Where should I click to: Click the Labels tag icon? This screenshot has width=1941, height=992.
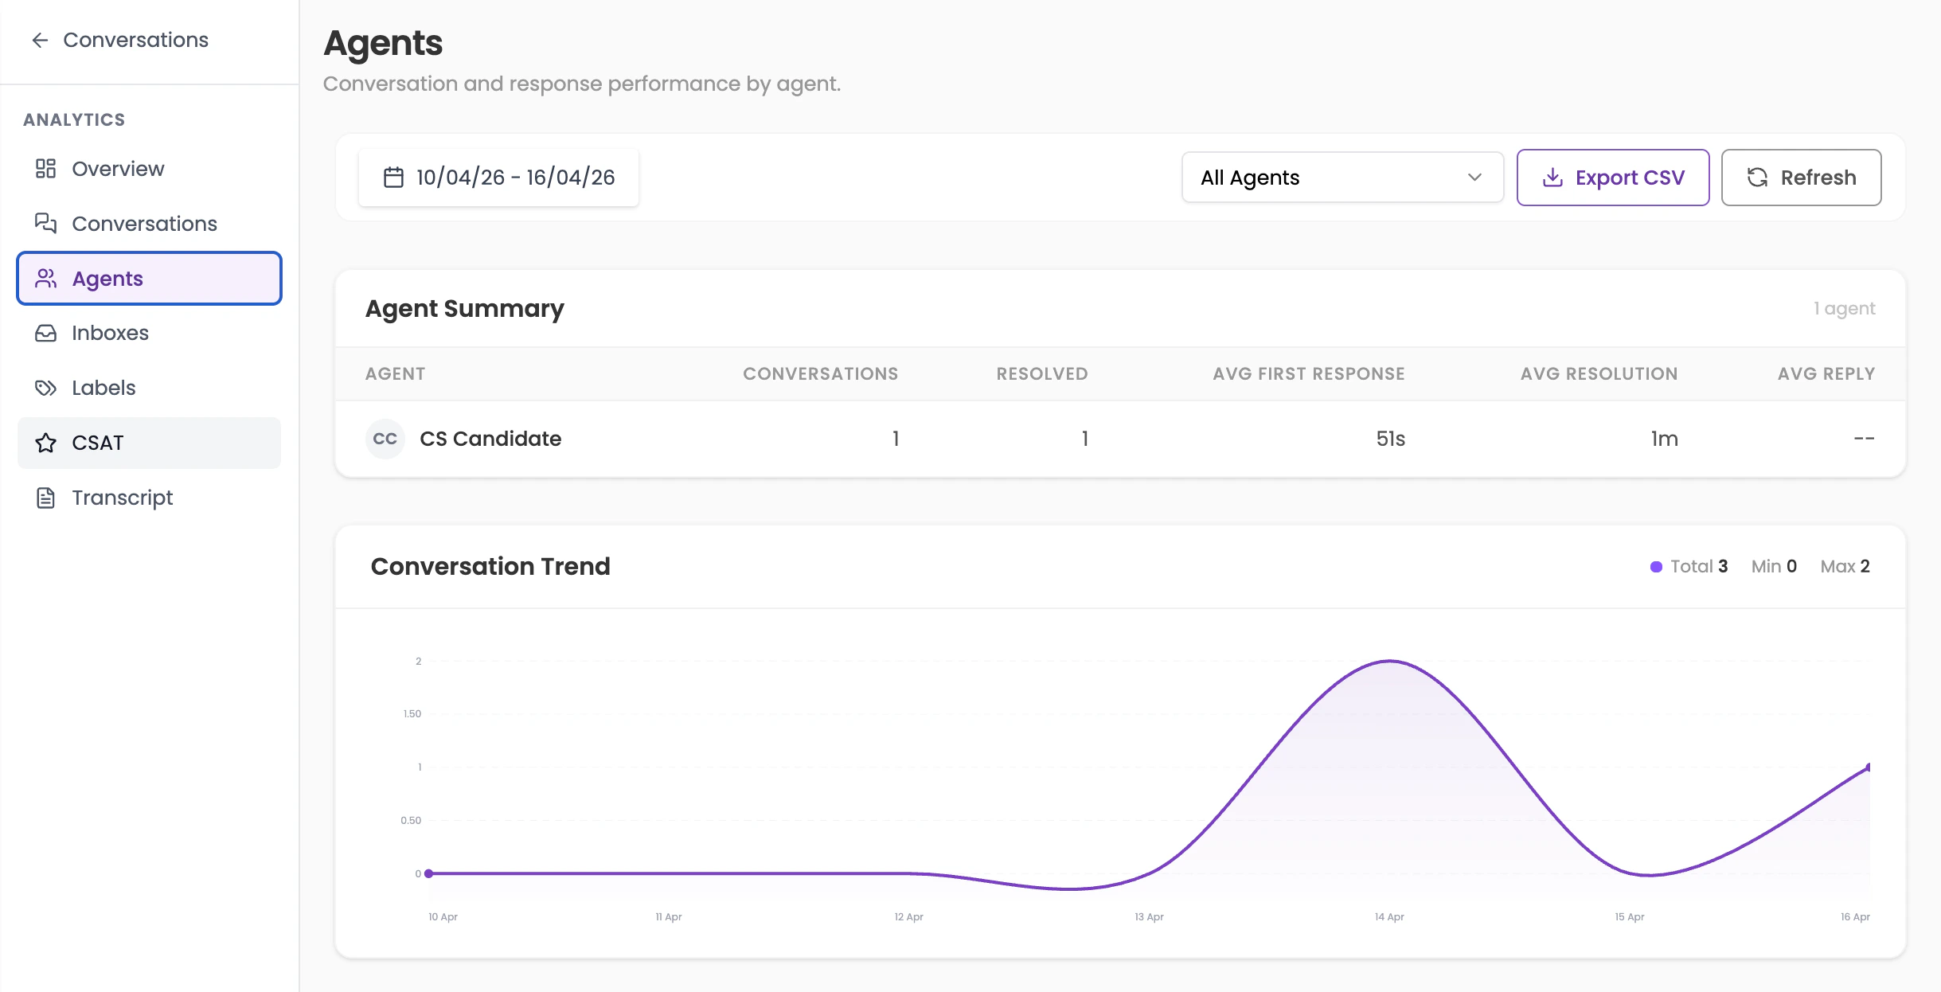click(x=45, y=387)
